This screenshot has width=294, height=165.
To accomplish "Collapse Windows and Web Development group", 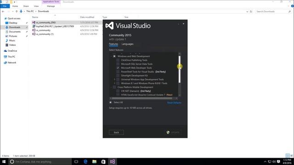I will coord(111,56).
